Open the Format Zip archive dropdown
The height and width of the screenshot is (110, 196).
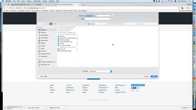[100, 71]
